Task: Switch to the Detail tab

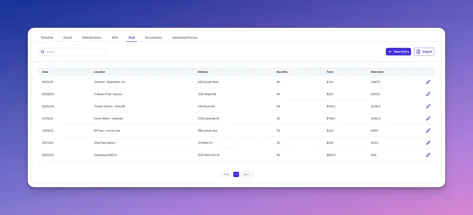Action: tap(68, 38)
